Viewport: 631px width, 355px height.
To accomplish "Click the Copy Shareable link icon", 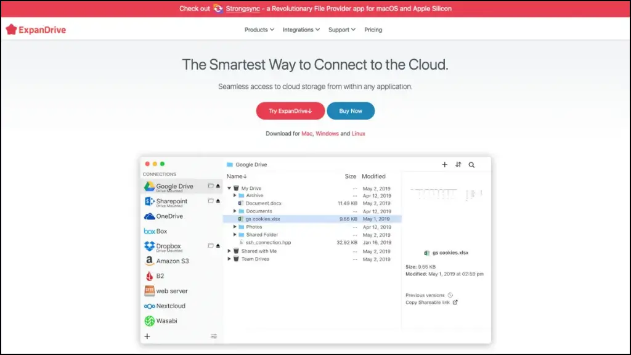I will pyautogui.click(x=455, y=302).
